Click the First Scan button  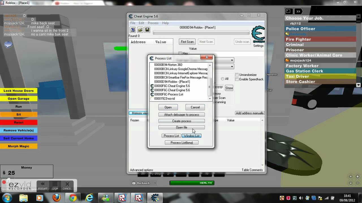[187, 42]
